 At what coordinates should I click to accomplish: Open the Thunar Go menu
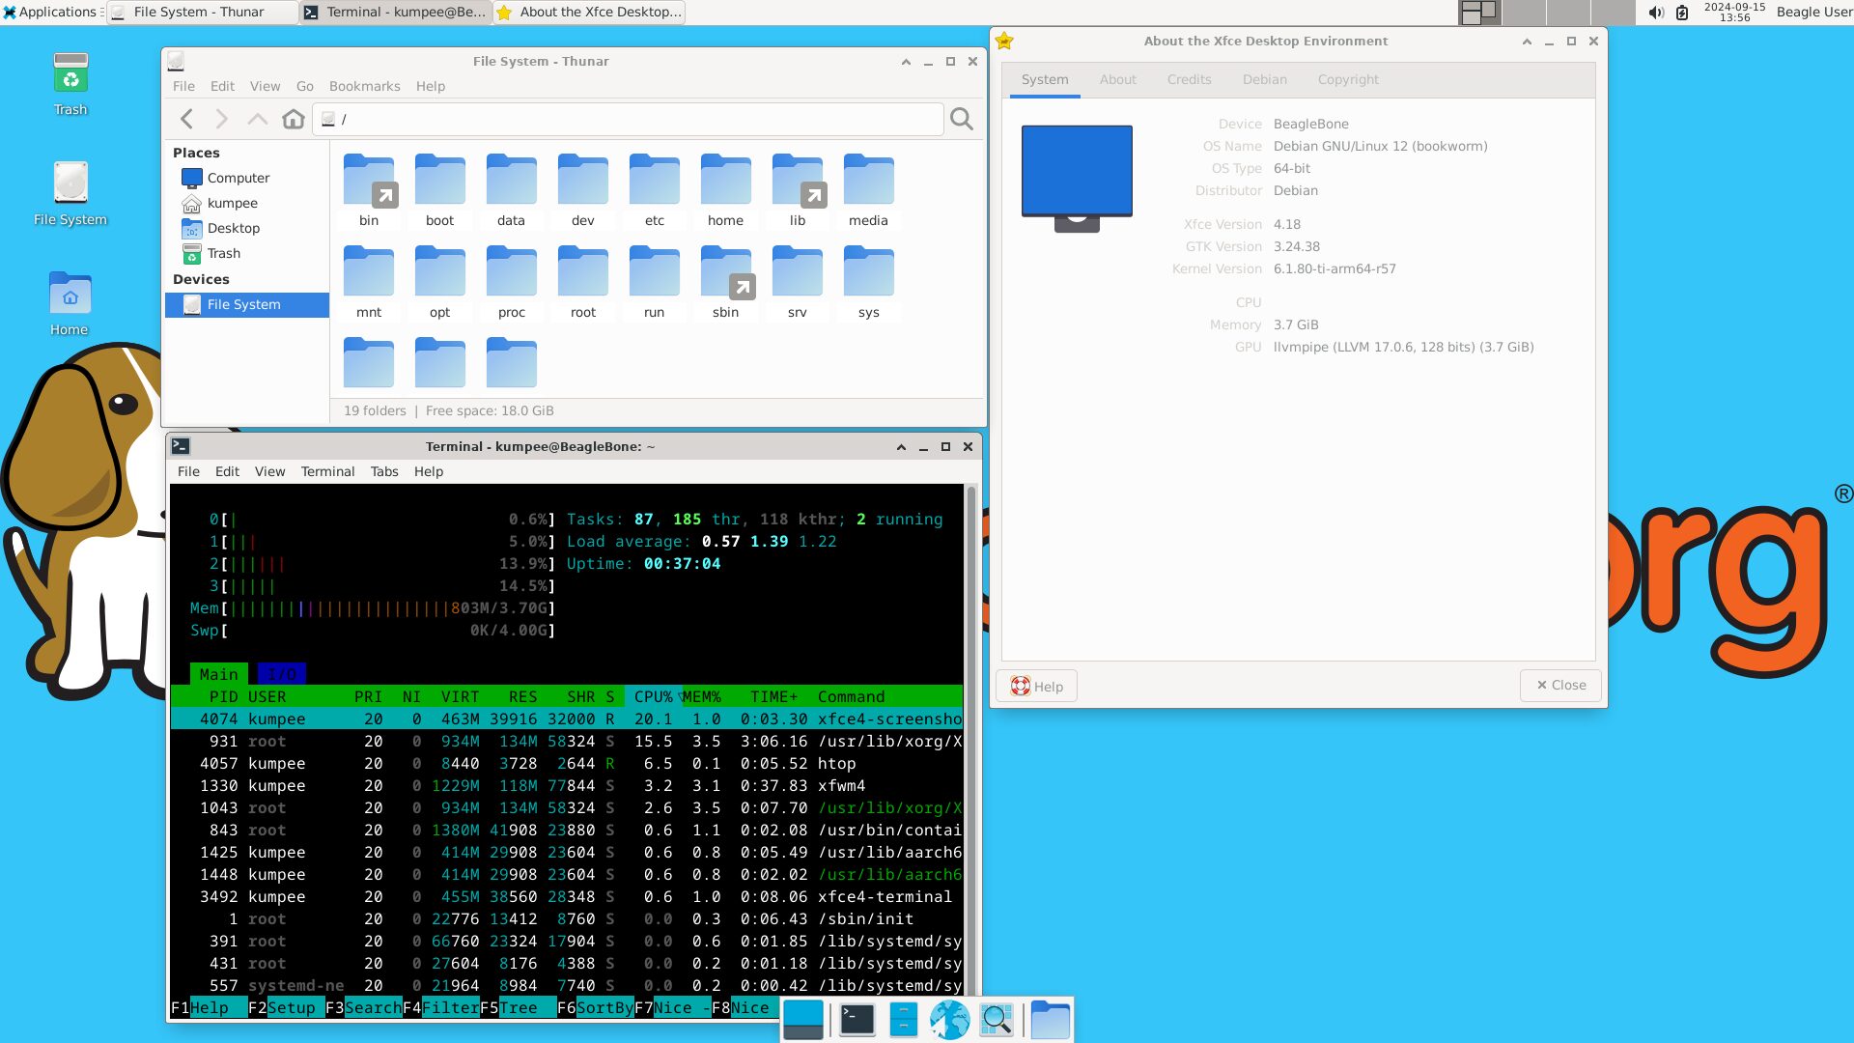[304, 86]
